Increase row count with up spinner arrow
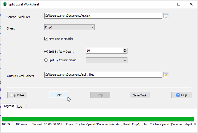 [x=125, y=49]
